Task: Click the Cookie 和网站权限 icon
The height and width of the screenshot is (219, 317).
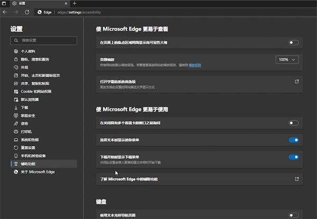Action: tap(16, 92)
